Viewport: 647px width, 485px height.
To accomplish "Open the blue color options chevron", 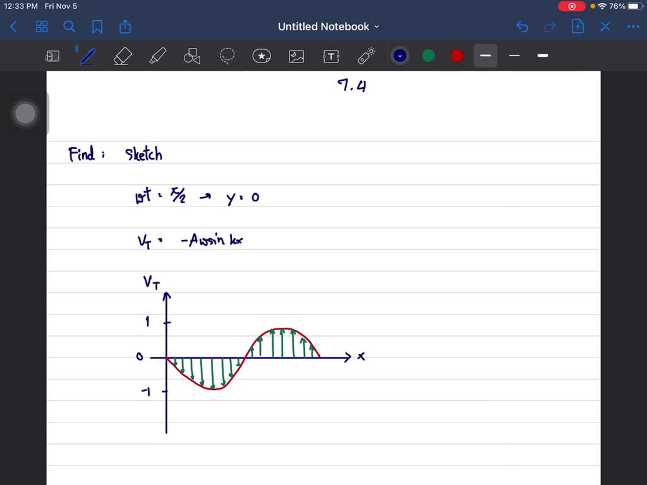I will [x=400, y=56].
